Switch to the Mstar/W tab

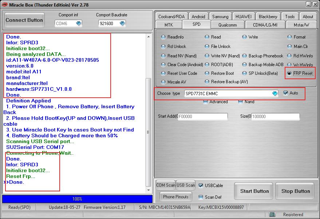pos(301,25)
